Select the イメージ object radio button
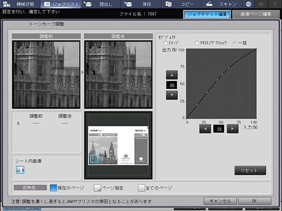The width and height of the screenshot is (282, 211). pos(165,43)
